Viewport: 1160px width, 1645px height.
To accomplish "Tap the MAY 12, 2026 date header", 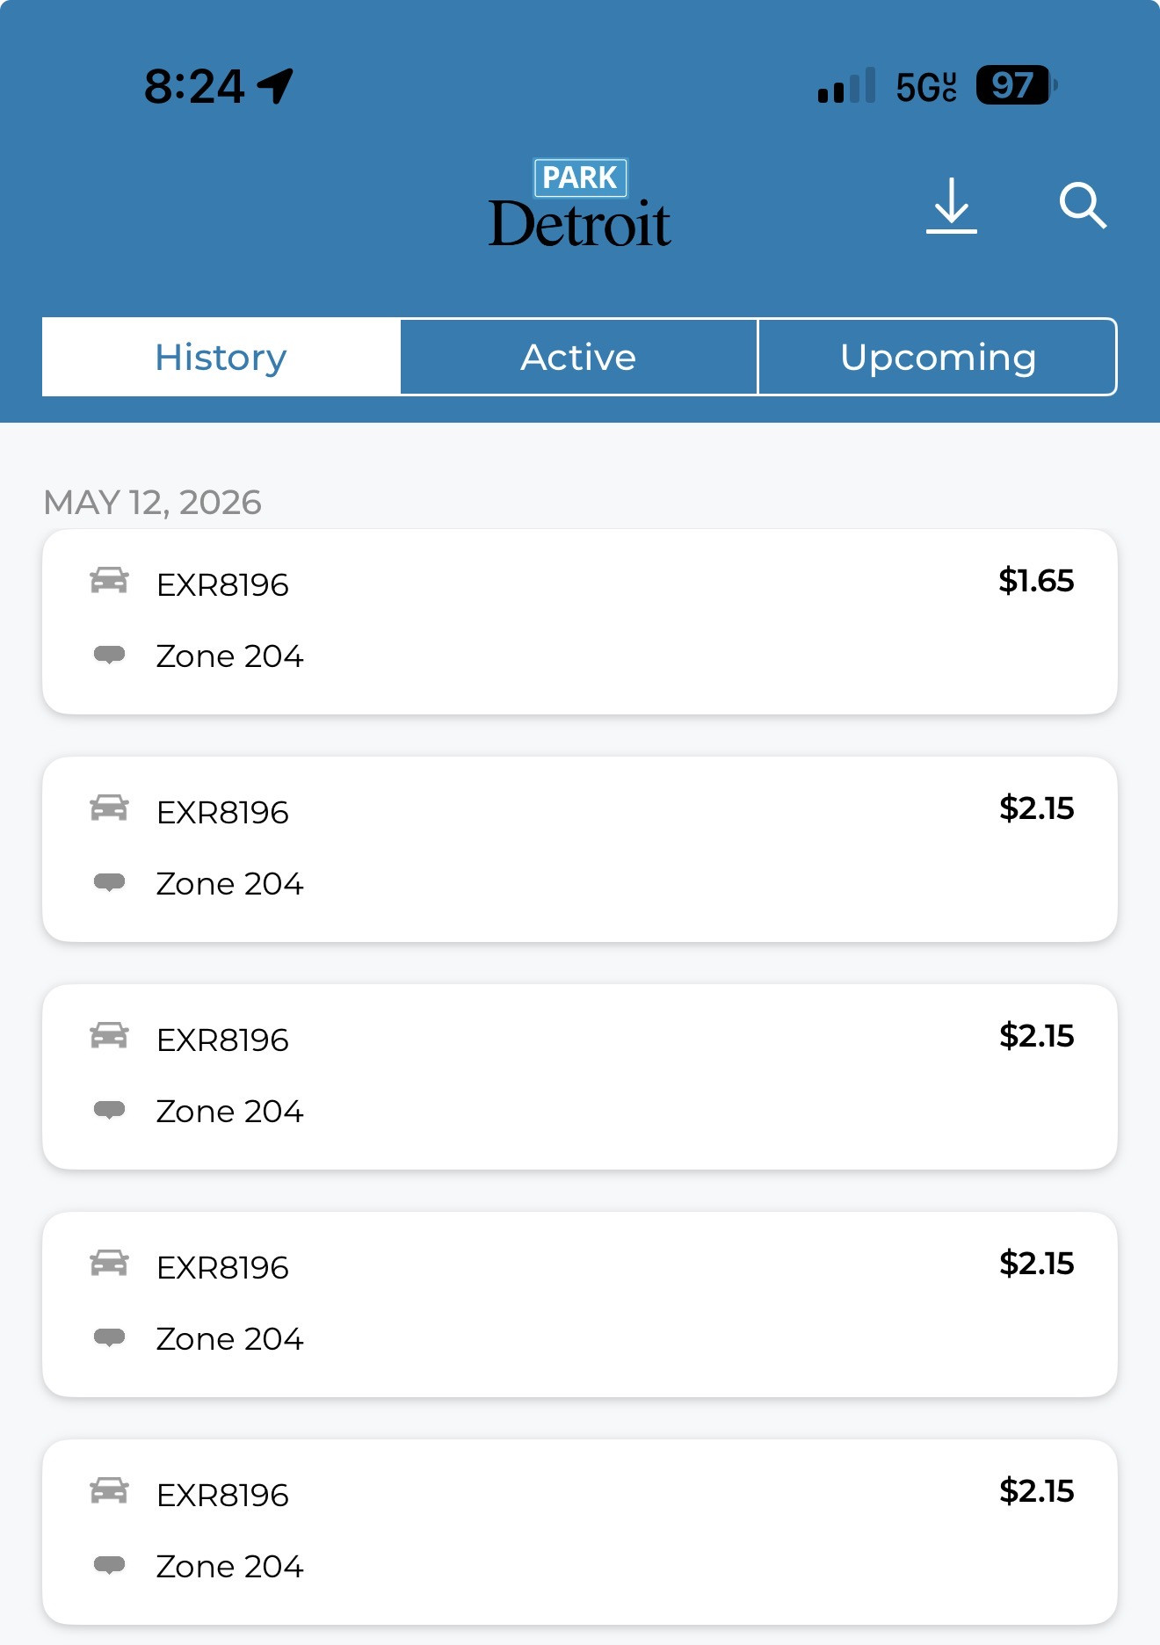I will (153, 503).
